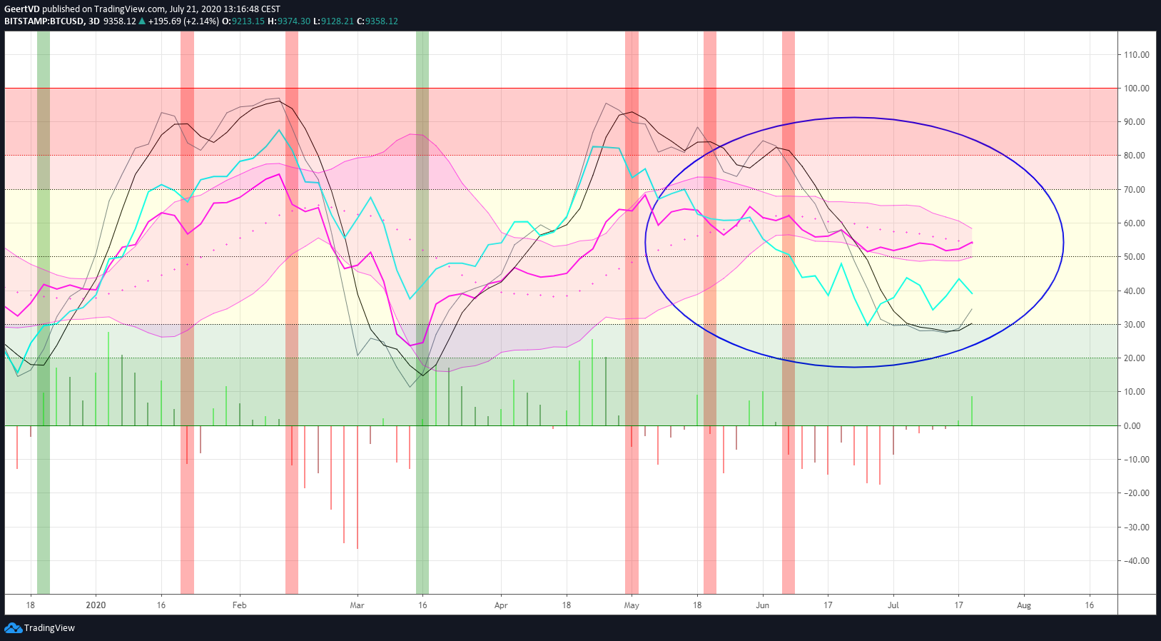Click the author name GeertVD
The width and height of the screenshot is (1161, 641).
tap(22, 9)
